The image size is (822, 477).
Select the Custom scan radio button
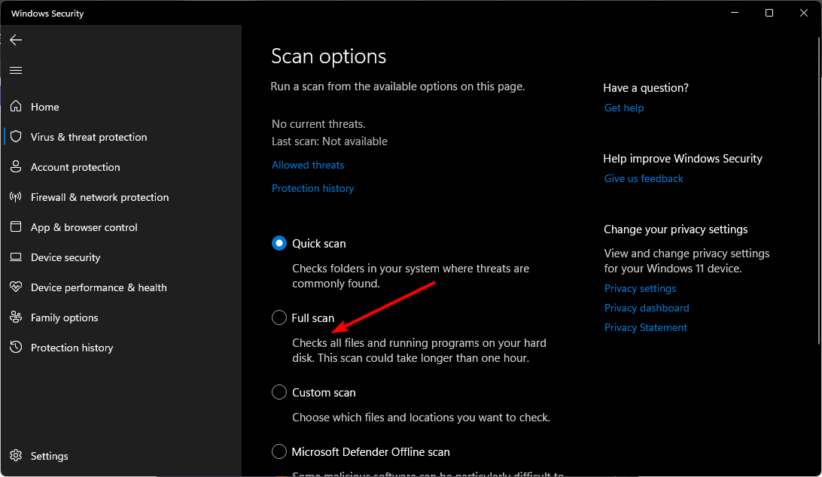click(279, 392)
